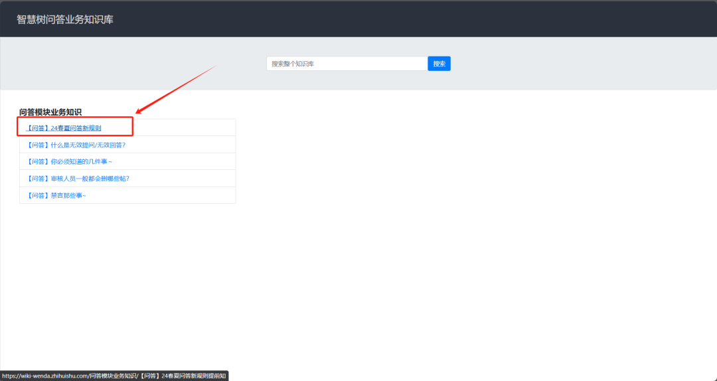717x381 pixels.
Task: Open 你必须知道的几件事 article link
Action: click(x=70, y=162)
